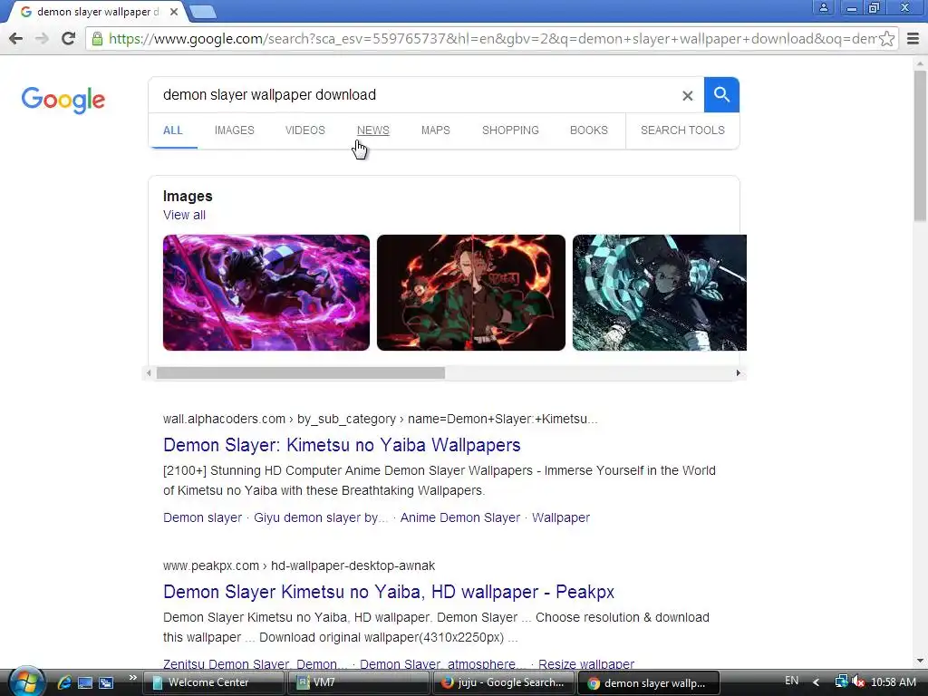Click the Giyu demon slayer by... sublink

(321, 517)
